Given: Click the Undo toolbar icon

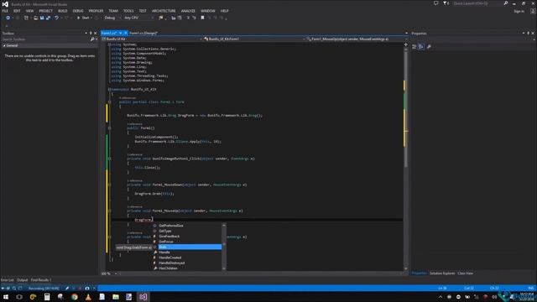Looking at the screenshot, I should 57,18.
